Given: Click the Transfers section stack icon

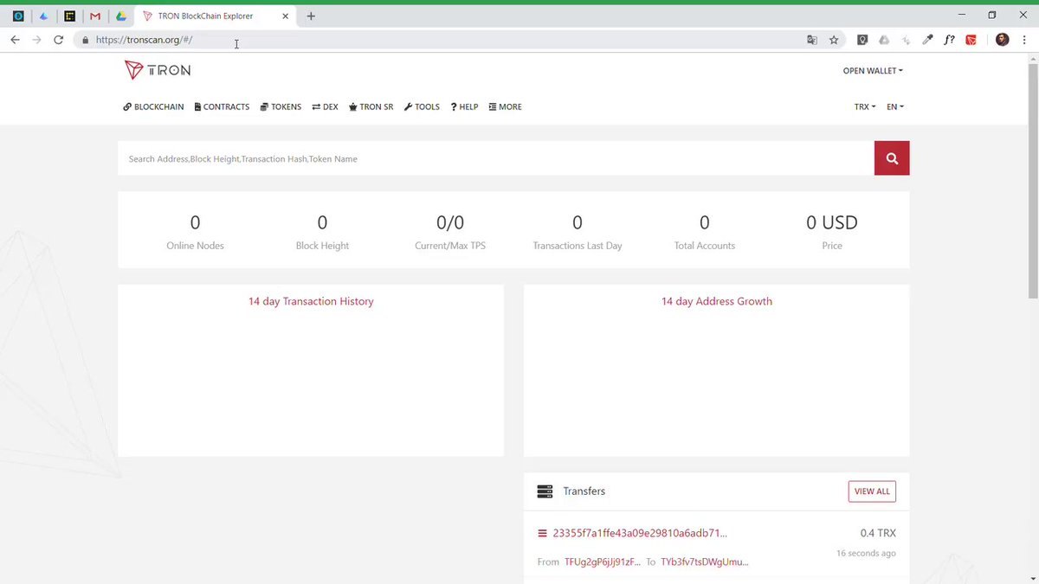Looking at the screenshot, I should pyautogui.click(x=545, y=491).
